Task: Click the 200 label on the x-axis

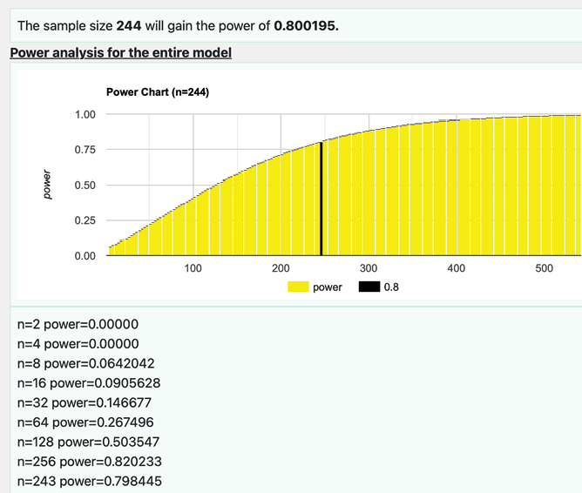Action: (281, 268)
